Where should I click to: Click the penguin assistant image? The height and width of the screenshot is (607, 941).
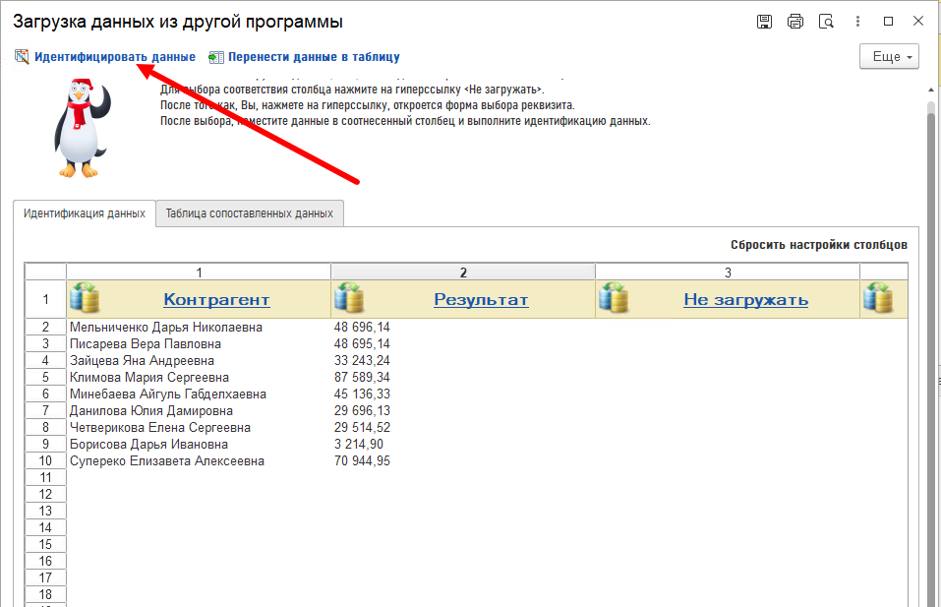pos(83,128)
